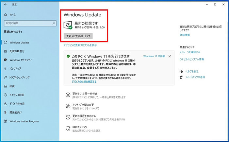
Task: Click 最終チェック日時 last-checked text
Action: pos(90,27)
